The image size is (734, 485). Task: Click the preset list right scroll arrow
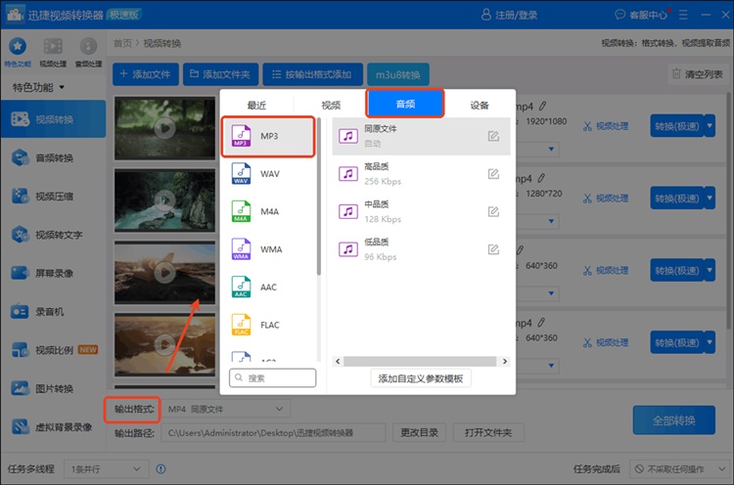505,361
